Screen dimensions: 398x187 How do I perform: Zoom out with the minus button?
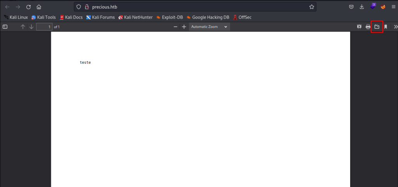click(175, 27)
